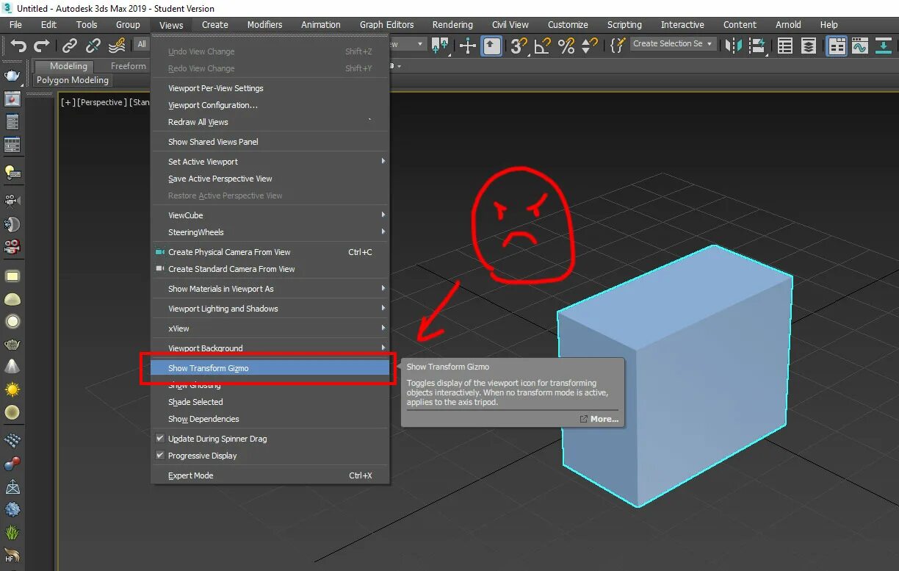Toggle Show Dependencies menu option
This screenshot has height=571, width=899.
click(x=270, y=419)
